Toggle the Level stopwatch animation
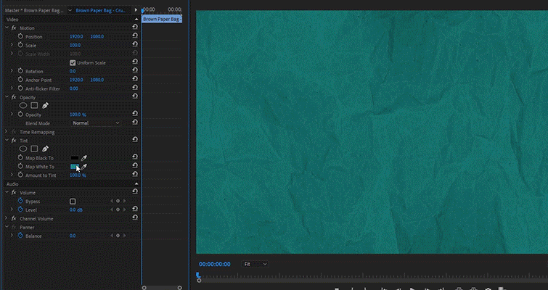Viewport: 548px width, 290px height. tap(20, 210)
